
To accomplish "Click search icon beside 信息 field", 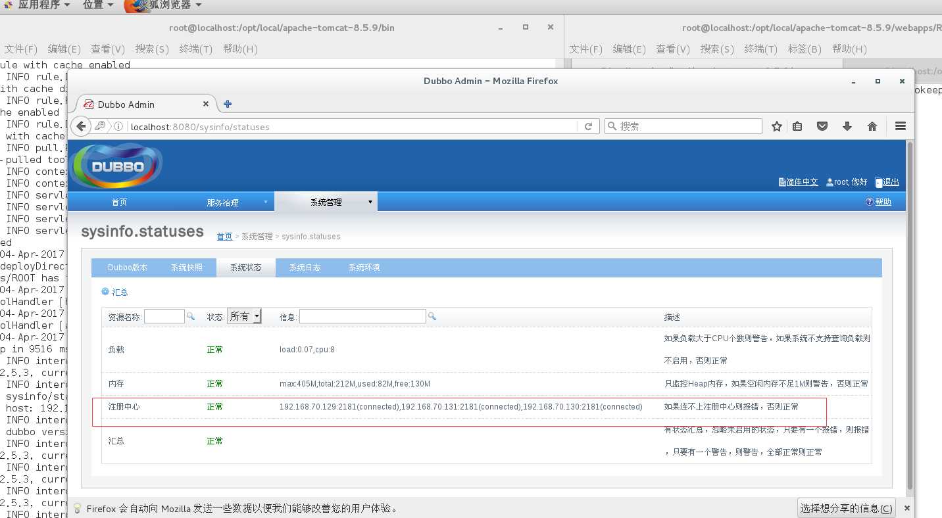I will 432,316.
